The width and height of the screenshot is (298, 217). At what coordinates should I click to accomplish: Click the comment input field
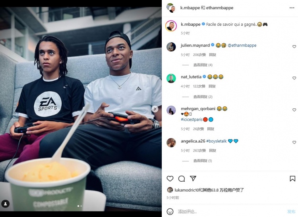(x=230, y=211)
